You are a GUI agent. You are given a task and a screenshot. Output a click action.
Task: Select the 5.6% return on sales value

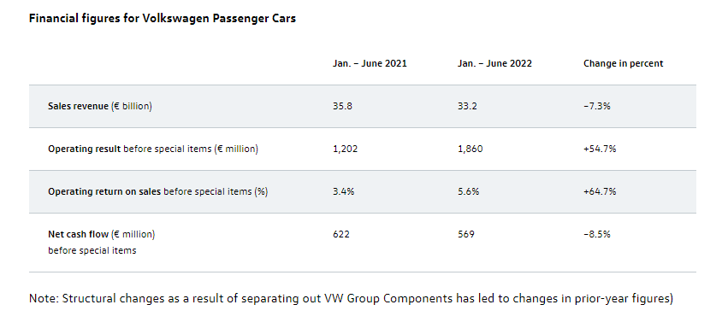click(468, 192)
